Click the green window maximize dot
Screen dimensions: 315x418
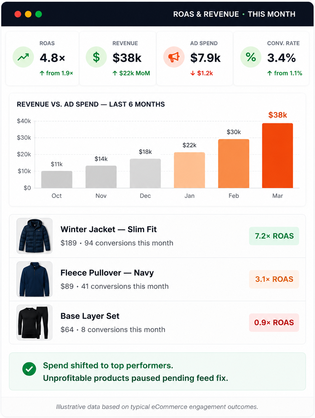[39, 14]
